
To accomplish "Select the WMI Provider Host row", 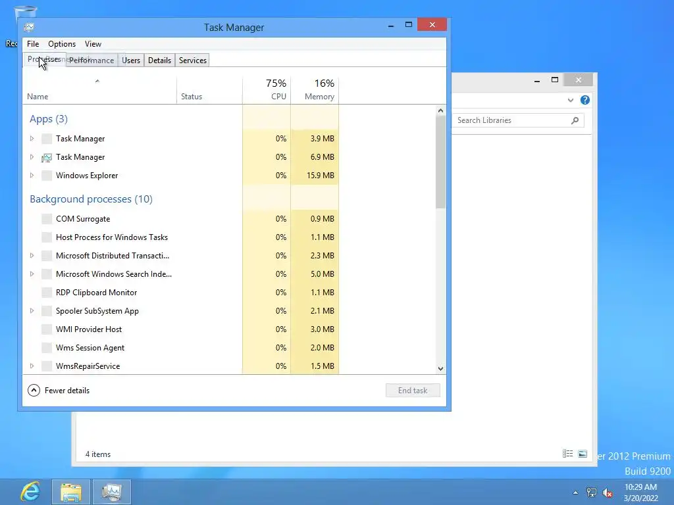I will click(x=180, y=329).
